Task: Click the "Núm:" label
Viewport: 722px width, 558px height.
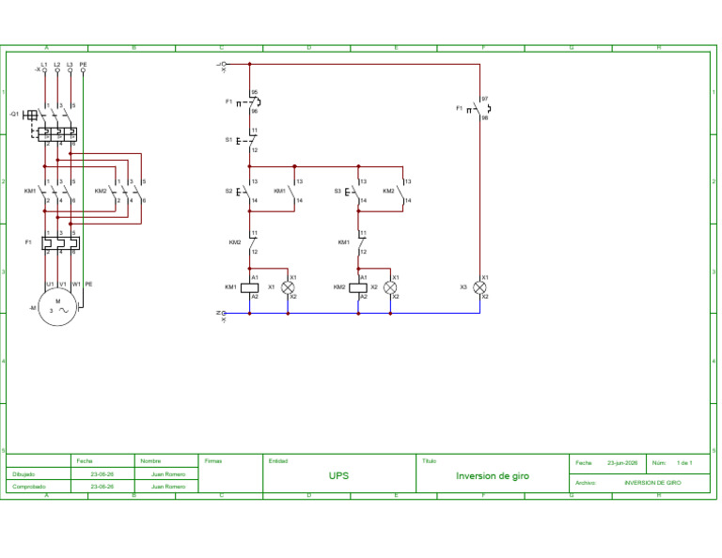Action: [x=659, y=463]
